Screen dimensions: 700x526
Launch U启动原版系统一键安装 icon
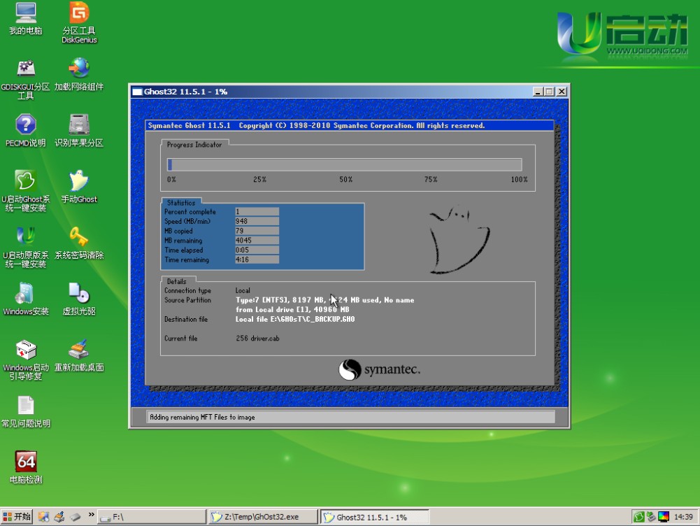25,248
